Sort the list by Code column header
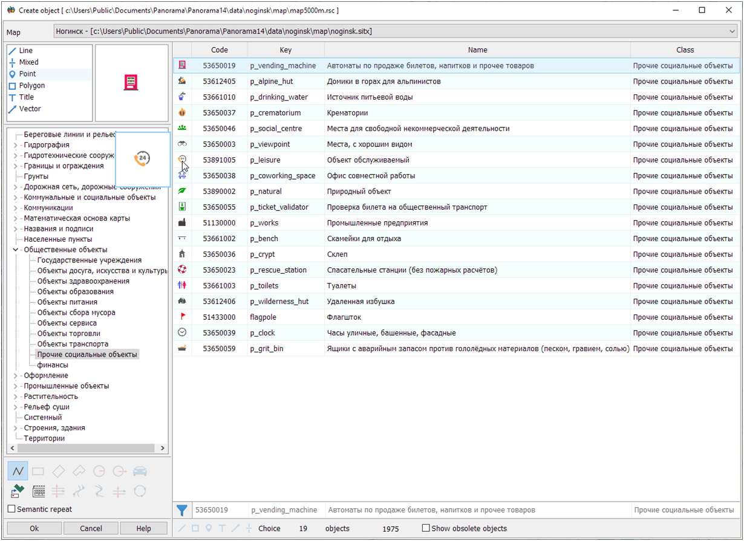 click(x=220, y=50)
